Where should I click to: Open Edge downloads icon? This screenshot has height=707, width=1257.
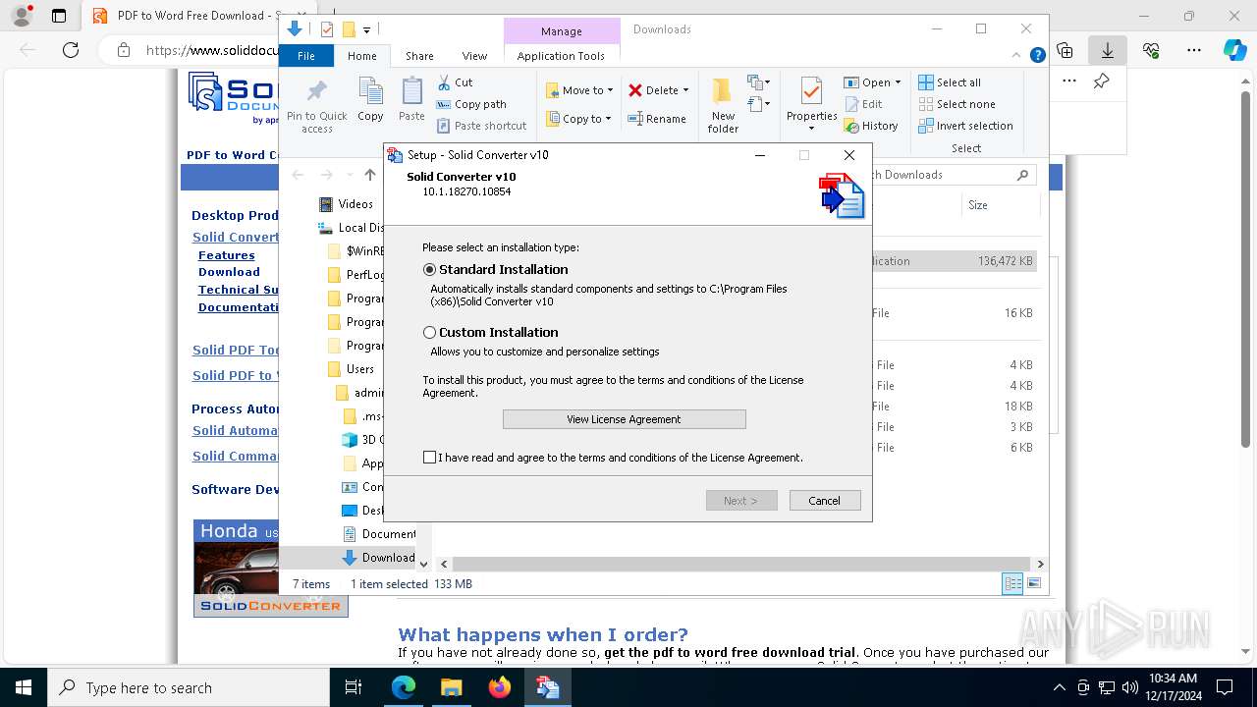[x=1107, y=50]
